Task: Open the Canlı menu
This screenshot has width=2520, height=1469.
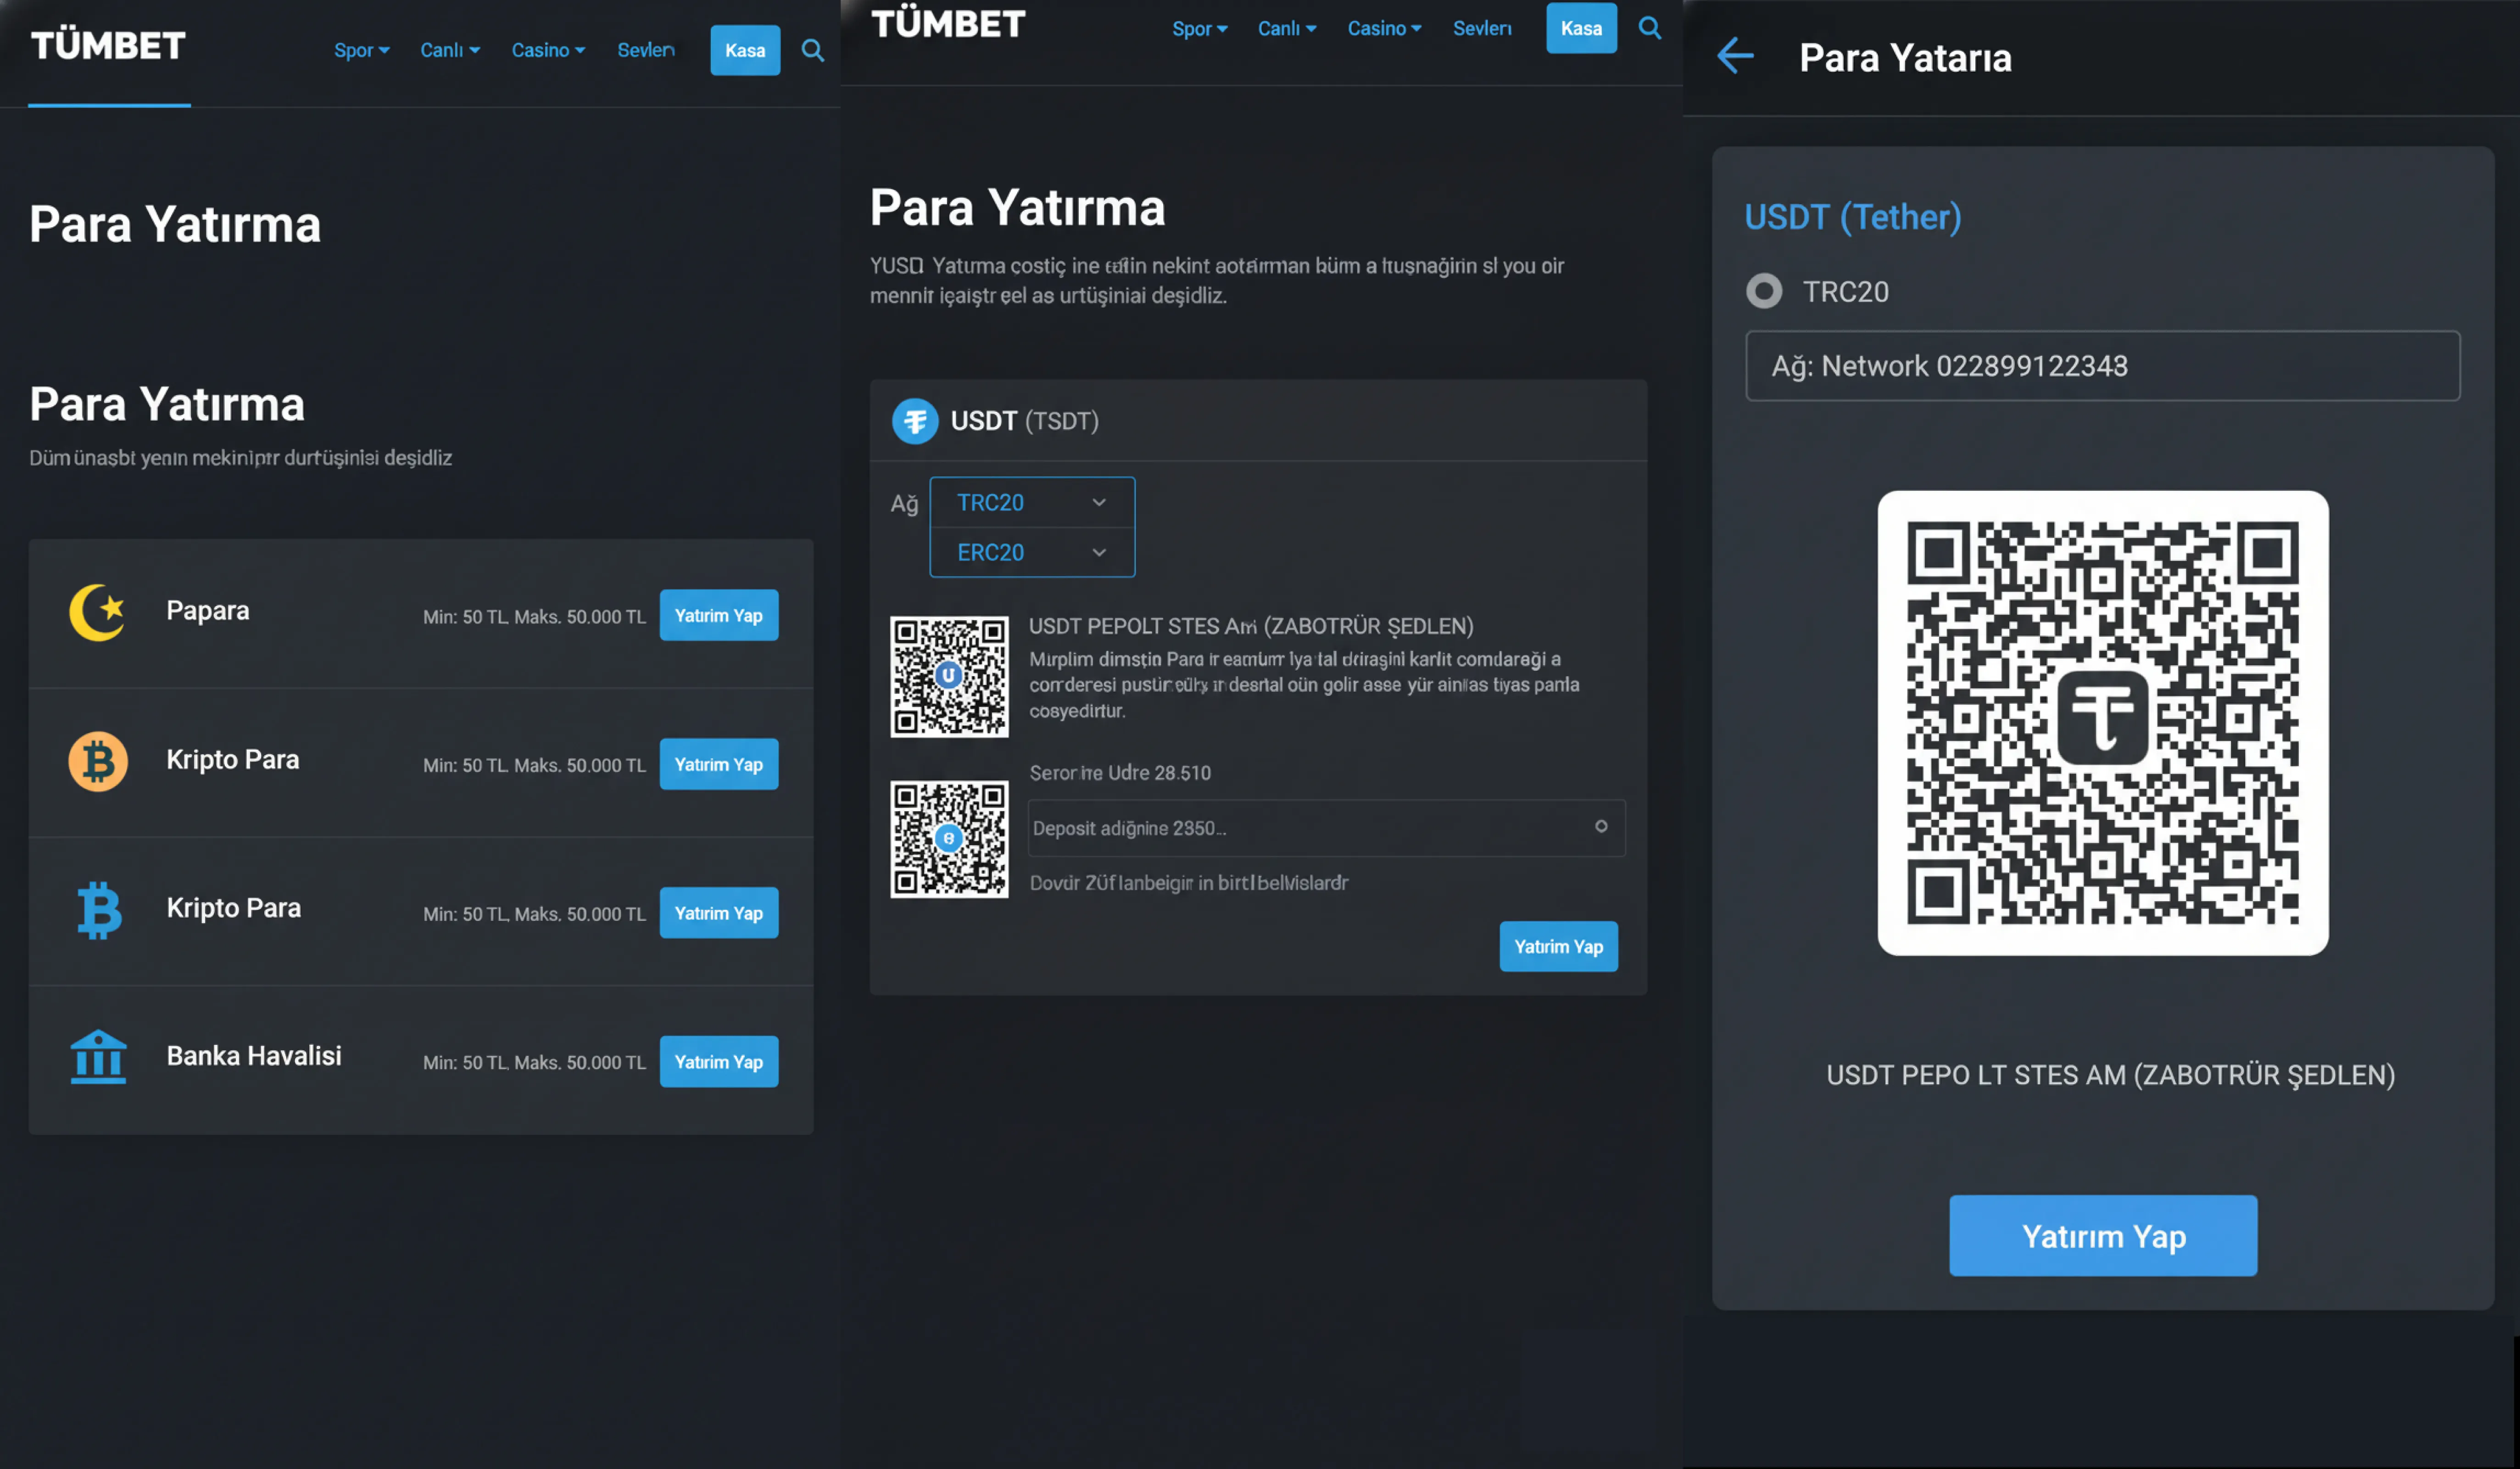Action: point(449,50)
